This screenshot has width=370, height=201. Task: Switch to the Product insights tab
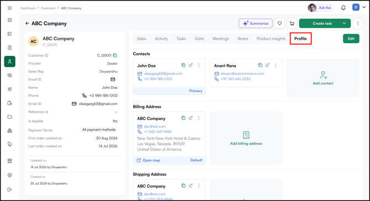click(x=271, y=39)
